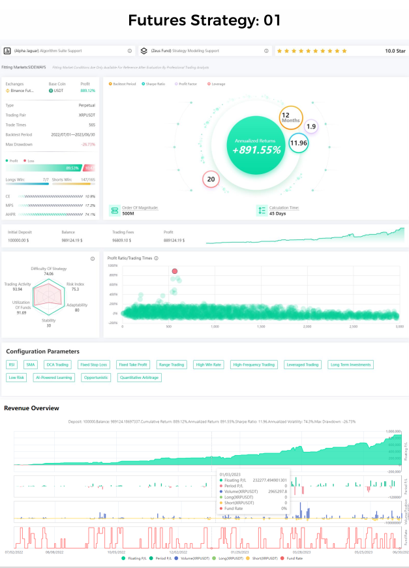This screenshot has height=568, width=409.
Task: Click the Configuration Parameters heading
Action: [43, 351]
